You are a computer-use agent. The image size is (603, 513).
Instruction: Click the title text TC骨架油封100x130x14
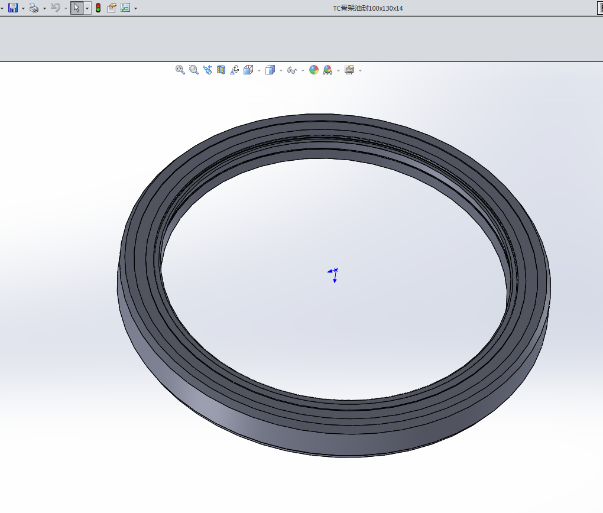click(x=368, y=8)
